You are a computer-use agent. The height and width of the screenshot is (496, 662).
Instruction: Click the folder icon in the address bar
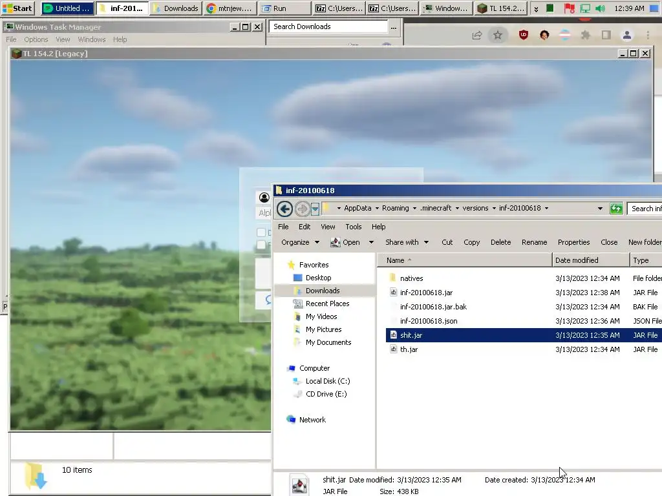326,208
